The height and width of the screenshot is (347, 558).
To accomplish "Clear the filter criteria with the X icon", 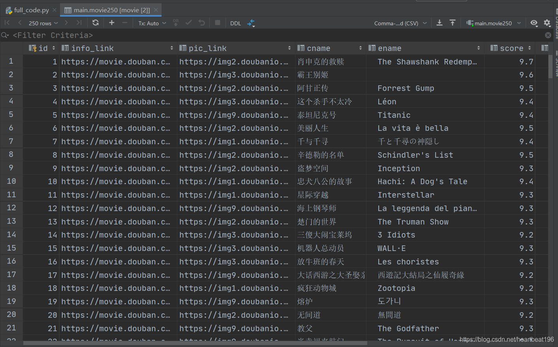I will [x=548, y=35].
